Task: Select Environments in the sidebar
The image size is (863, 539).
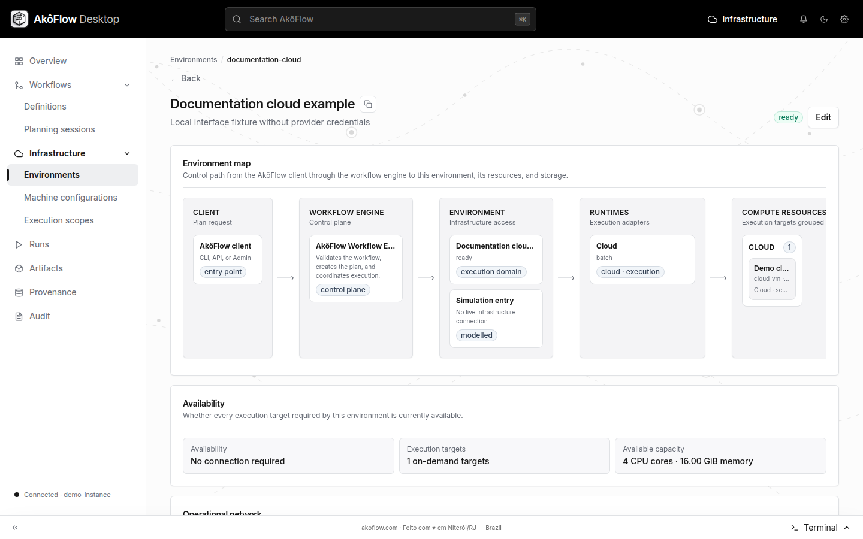Action: pyautogui.click(x=73, y=175)
